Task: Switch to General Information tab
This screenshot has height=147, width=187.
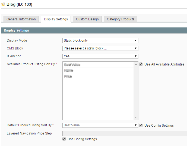Action: [21, 19]
